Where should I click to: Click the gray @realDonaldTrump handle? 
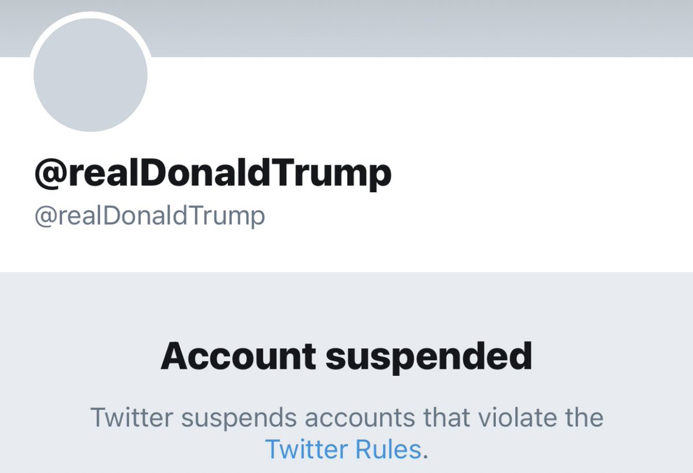click(x=150, y=216)
